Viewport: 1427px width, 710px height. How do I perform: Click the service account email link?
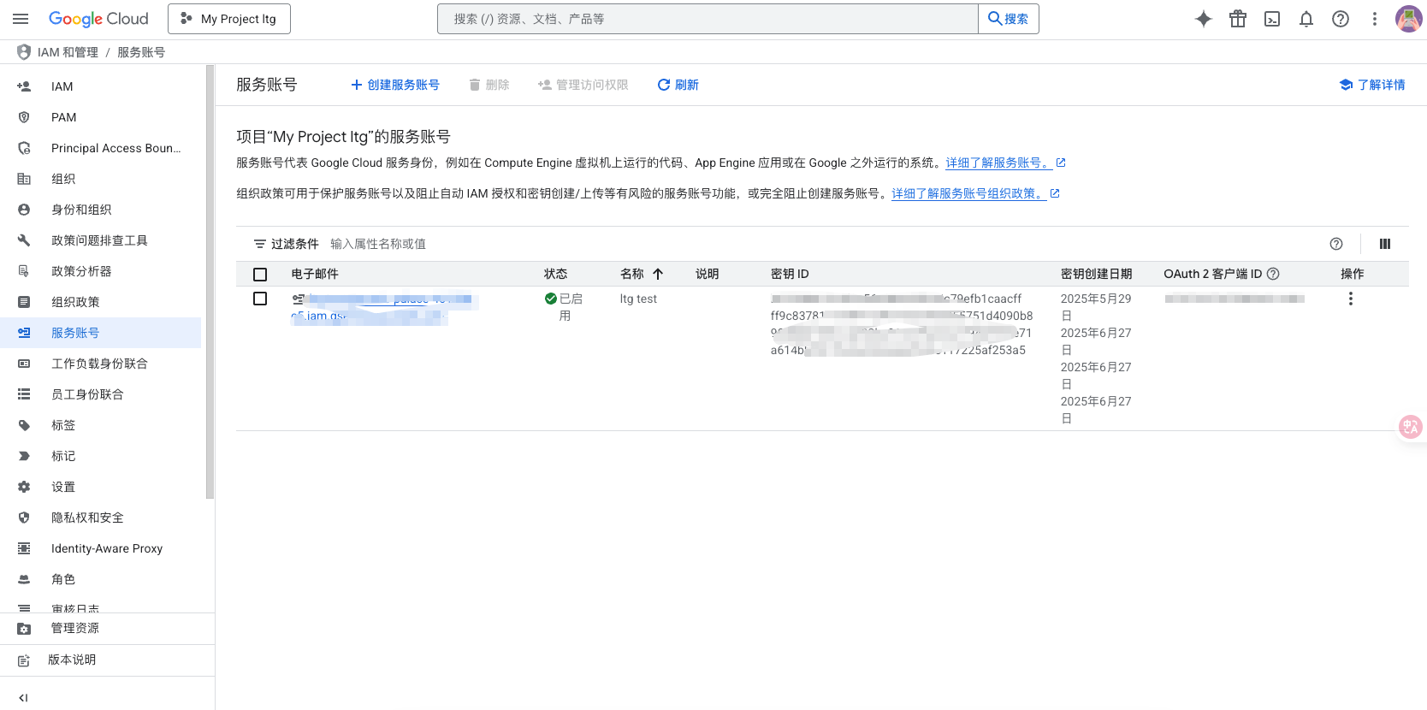pyautogui.click(x=381, y=307)
